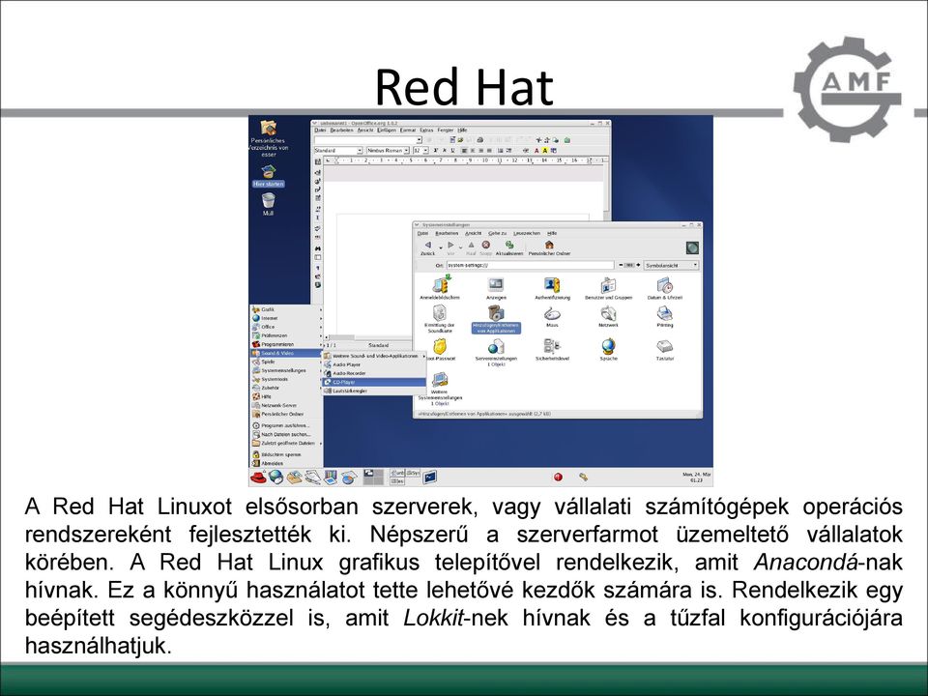The width and height of the screenshot is (928, 696).
Task: Click the Aktualisieren reload icon
Action: (509, 245)
